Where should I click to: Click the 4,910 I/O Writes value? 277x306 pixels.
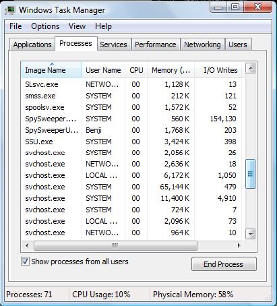coord(227,198)
